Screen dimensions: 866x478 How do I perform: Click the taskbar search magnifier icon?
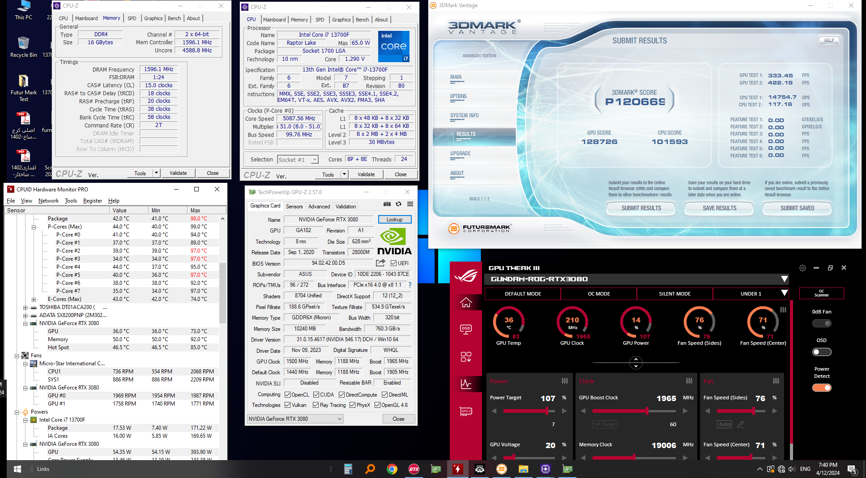point(370,469)
